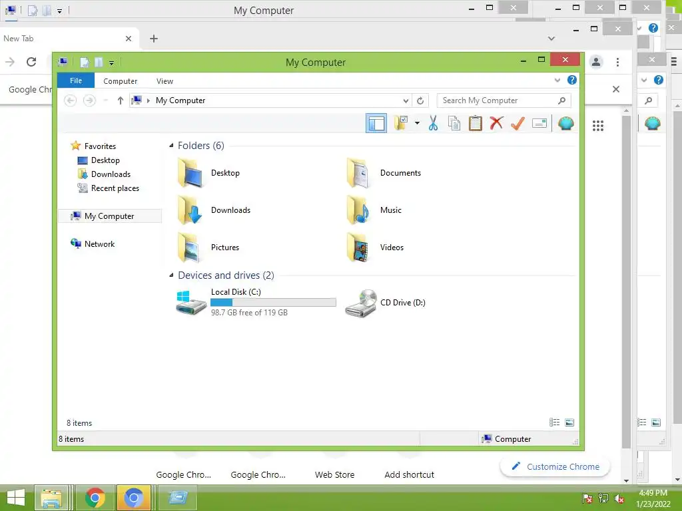The image size is (682, 511).
Task: Click the magnifier icon in search box
Action: pos(562,100)
